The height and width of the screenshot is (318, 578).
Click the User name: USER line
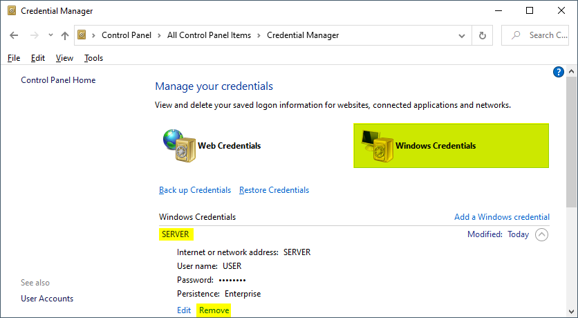pos(209,266)
